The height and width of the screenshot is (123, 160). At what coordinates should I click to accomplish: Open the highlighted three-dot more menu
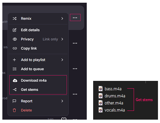coord(75,18)
